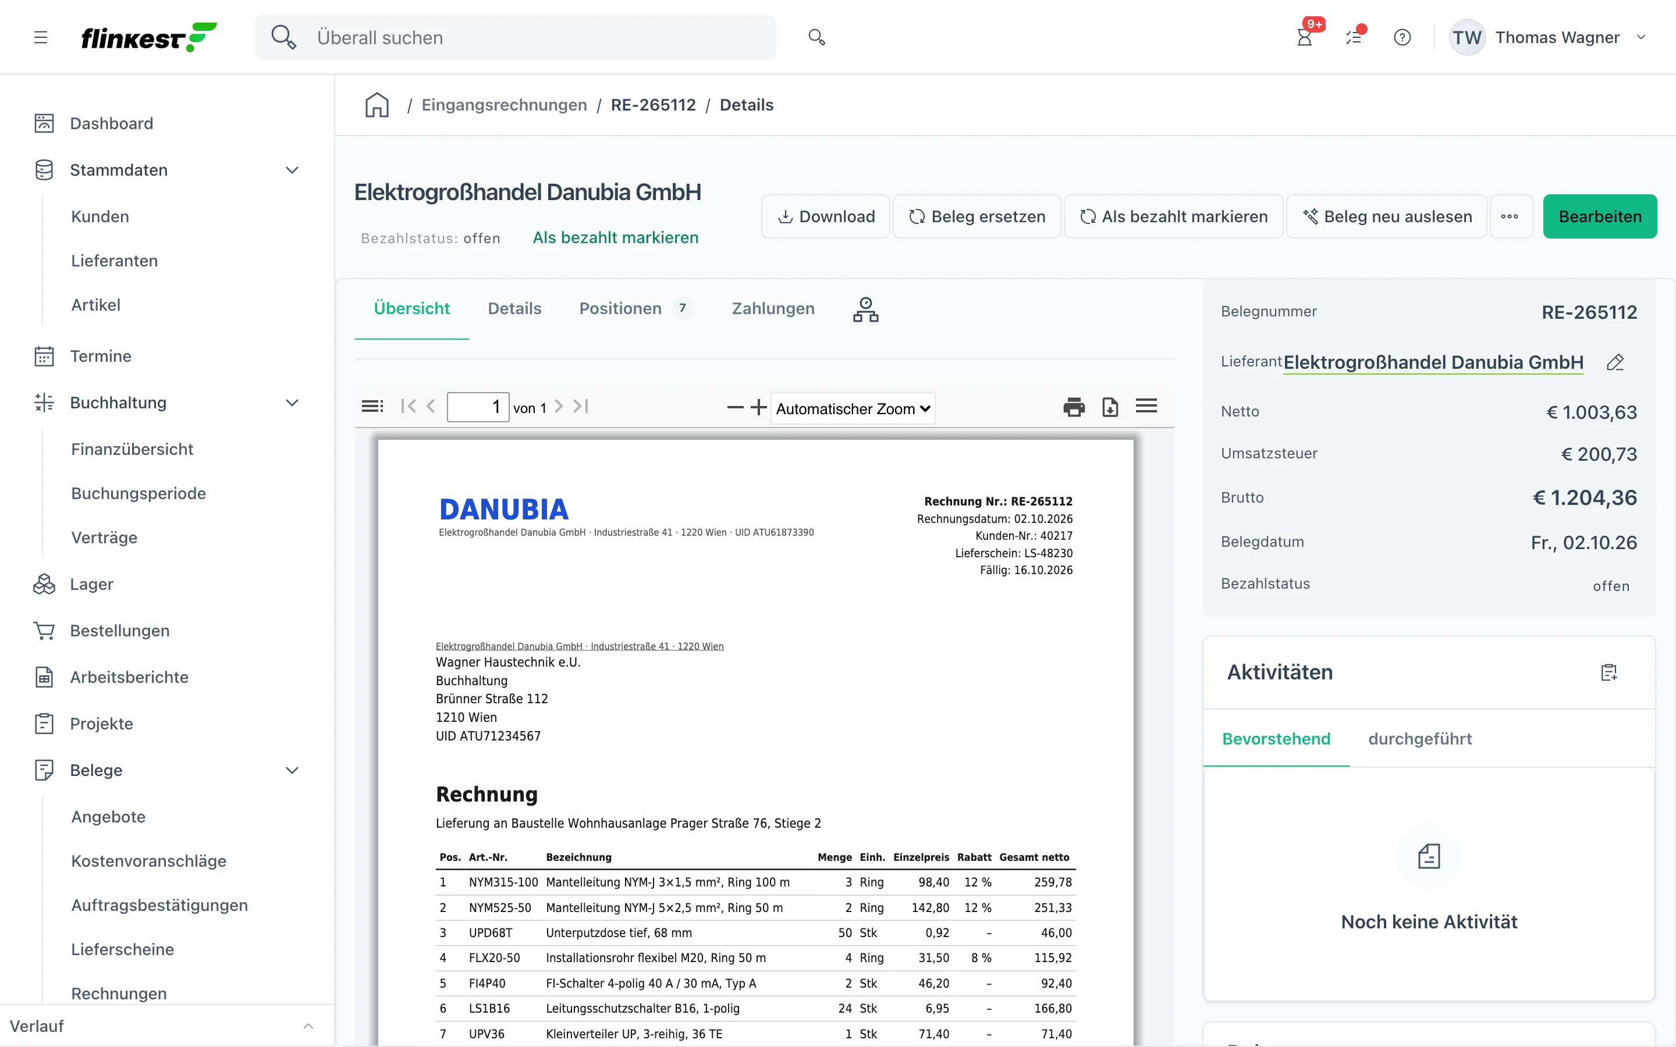
Task: Print the invoice PDF
Action: point(1074,407)
